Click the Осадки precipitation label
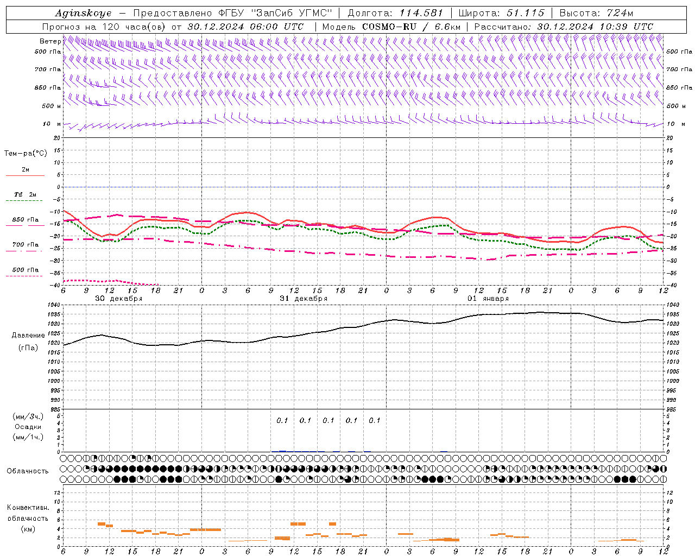The width and height of the screenshot is (695, 556). [x=28, y=427]
